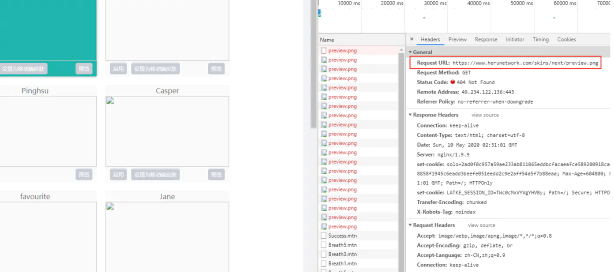Open the Timing tab
The width and height of the screenshot is (614, 277).
[540, 39]
